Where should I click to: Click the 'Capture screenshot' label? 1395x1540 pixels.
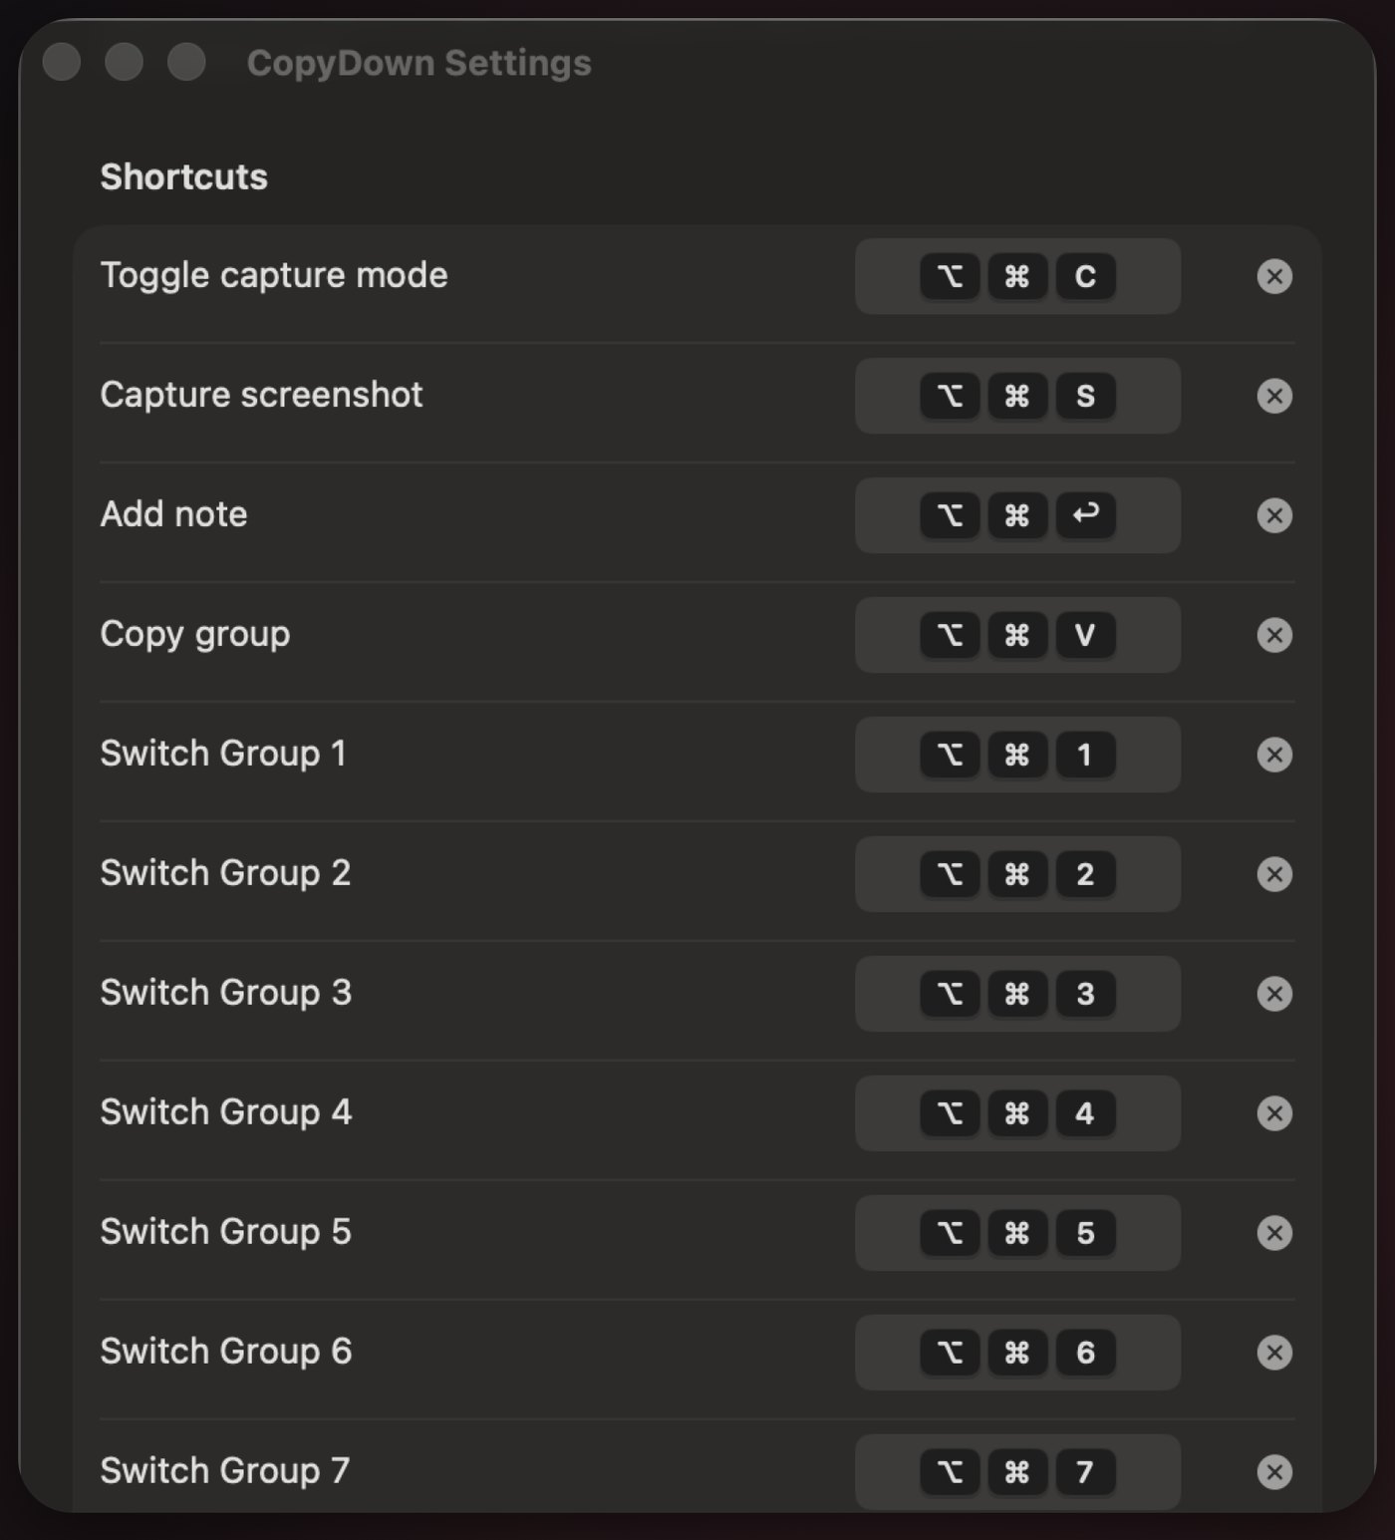[x=261, y=396]
